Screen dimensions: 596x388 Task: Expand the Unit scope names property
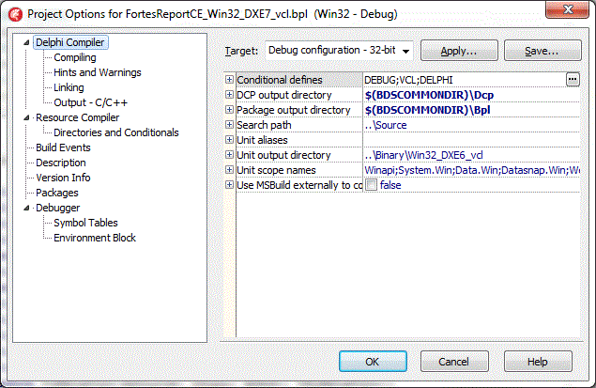[229, 170]
